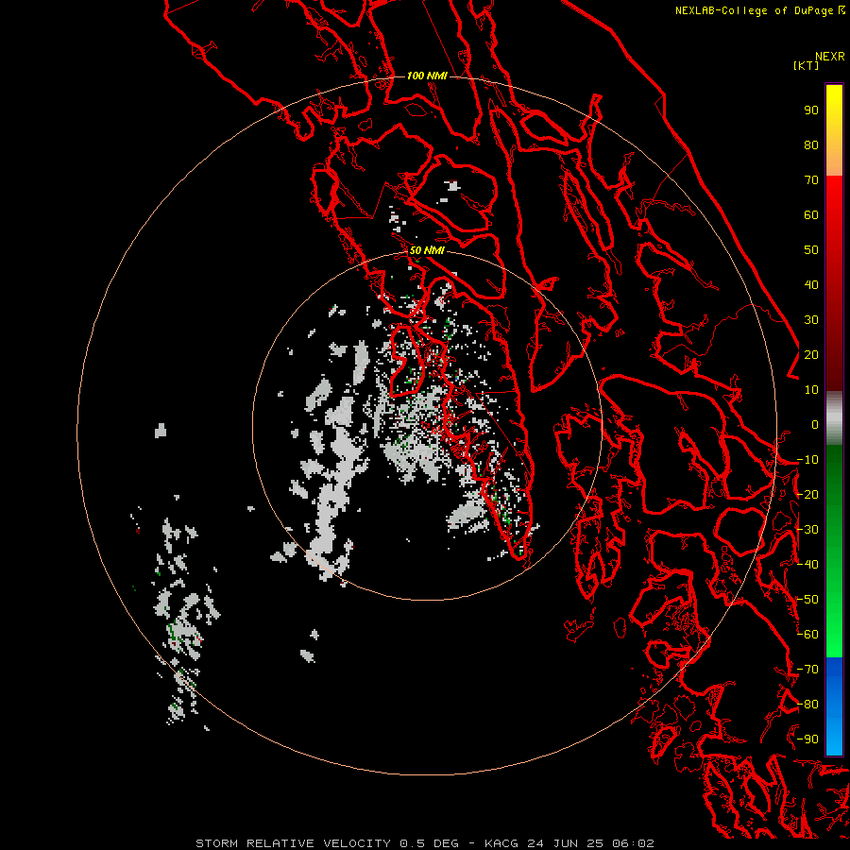Click the -40 value on color scale
This screenshot has height=850, width=850.
pyautogui.click(x=807, y=565)
